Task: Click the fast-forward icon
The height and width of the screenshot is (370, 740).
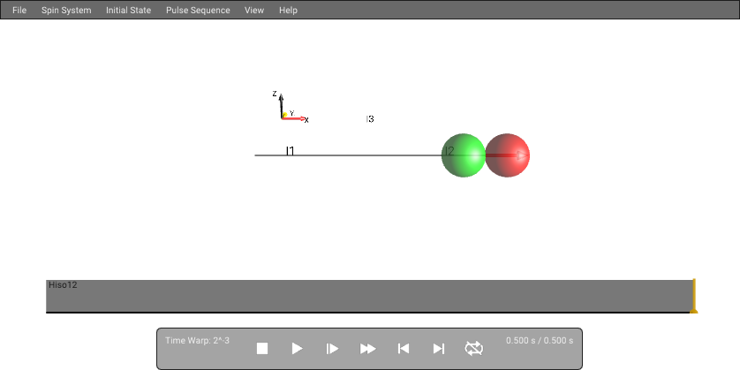Action: (x=367, y=348)
